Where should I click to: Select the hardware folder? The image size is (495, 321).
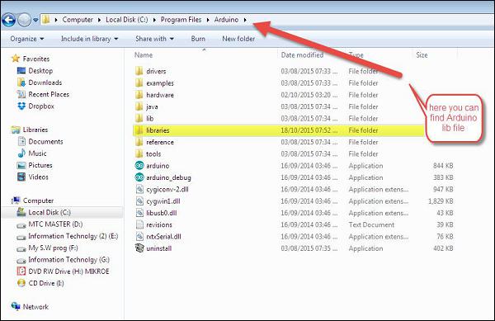tap(160, 95)
